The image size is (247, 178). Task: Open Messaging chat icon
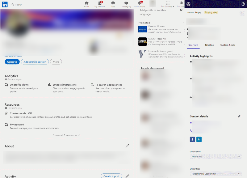[126, 3]
